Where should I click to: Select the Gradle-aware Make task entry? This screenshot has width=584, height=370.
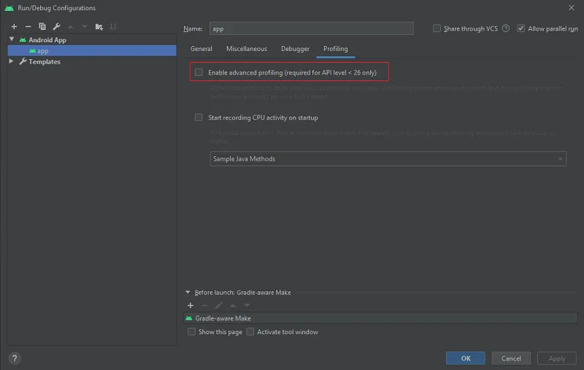(223, 318)
